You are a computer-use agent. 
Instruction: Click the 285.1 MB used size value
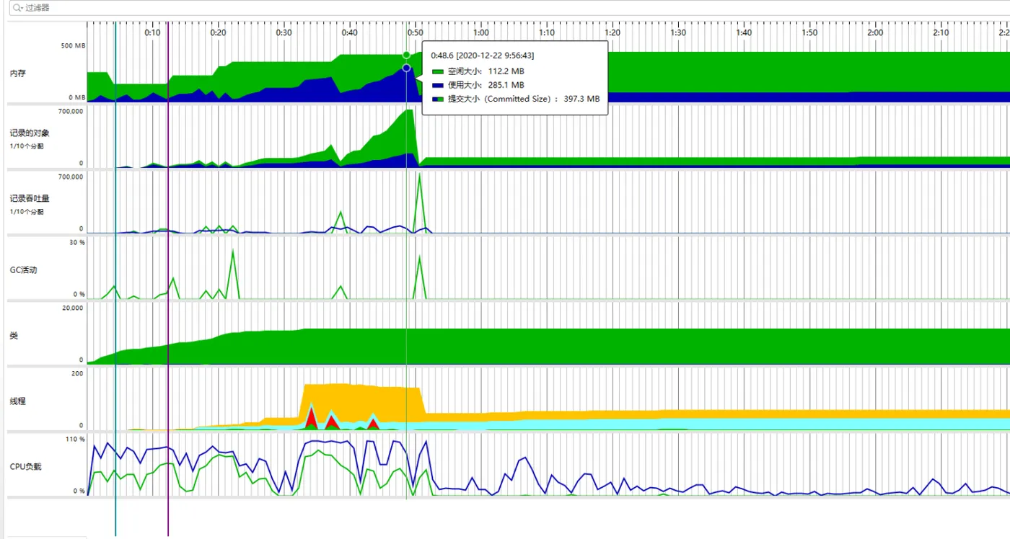click(x=506, y=85)
